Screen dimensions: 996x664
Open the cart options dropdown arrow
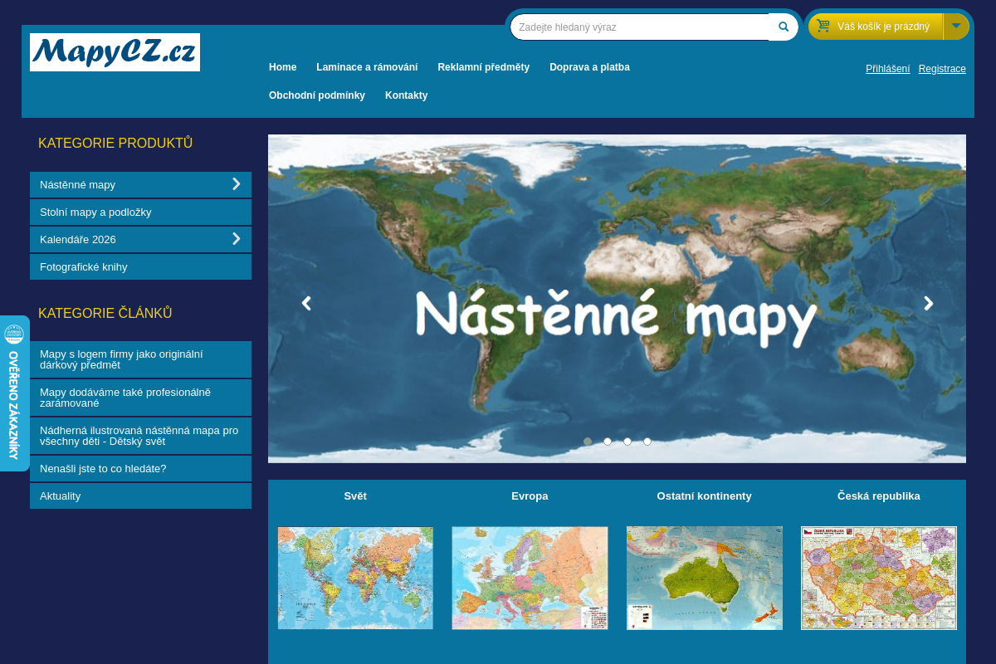coord(956,26)
